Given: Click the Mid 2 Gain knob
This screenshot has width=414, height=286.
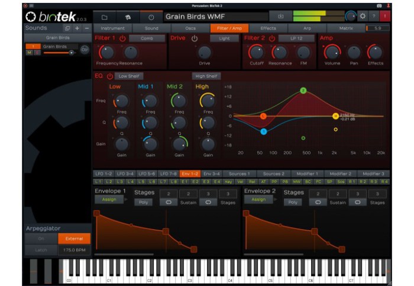Looking at the screenshot, I should pyautogui.click(x=179, y=144).
